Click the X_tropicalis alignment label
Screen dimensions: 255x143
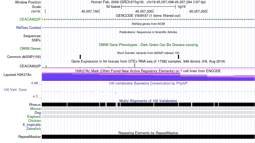point(32,125)
